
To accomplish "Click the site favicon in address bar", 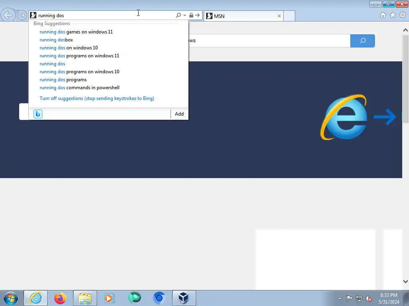I will pos(33,16).
